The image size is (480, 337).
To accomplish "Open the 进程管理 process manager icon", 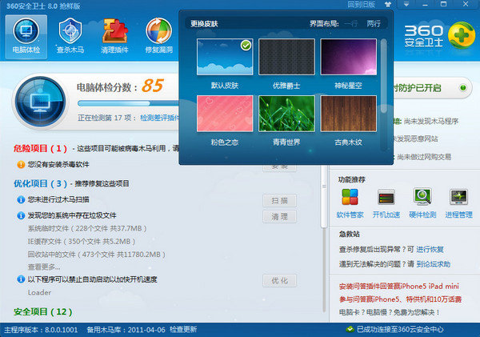I will [x=459, y=202].
